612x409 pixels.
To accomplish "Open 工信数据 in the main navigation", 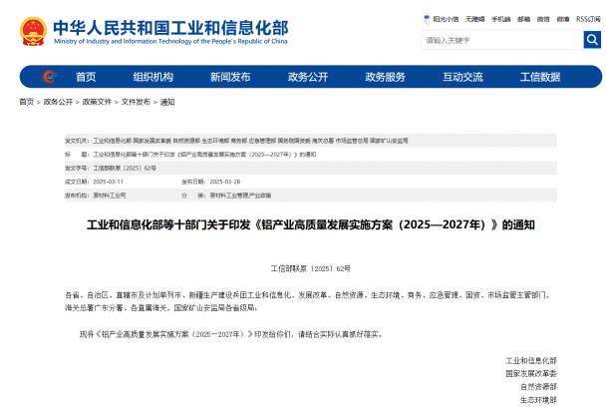I will point(540,77).
